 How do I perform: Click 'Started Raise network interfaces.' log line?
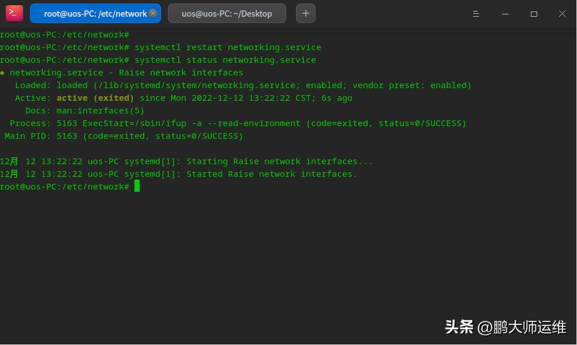178,174
